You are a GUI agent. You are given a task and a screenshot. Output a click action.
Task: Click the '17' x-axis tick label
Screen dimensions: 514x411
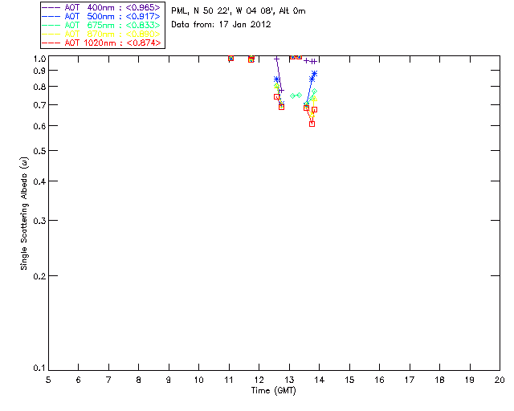(x=410, y=380)
